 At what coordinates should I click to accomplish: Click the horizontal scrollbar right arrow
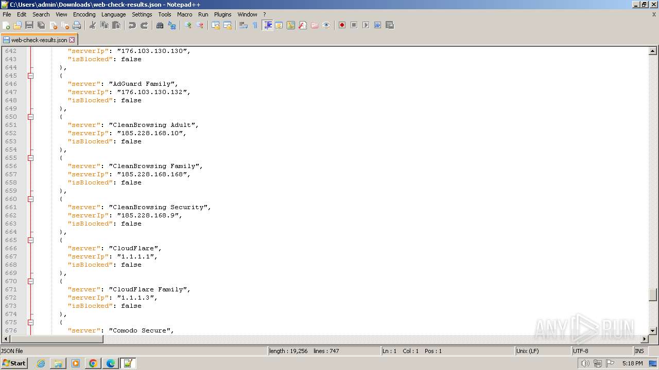click(644, 339)
